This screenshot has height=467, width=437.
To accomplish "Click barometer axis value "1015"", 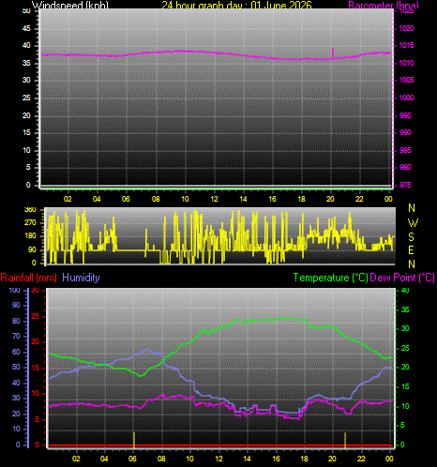I will click(406, 46).
